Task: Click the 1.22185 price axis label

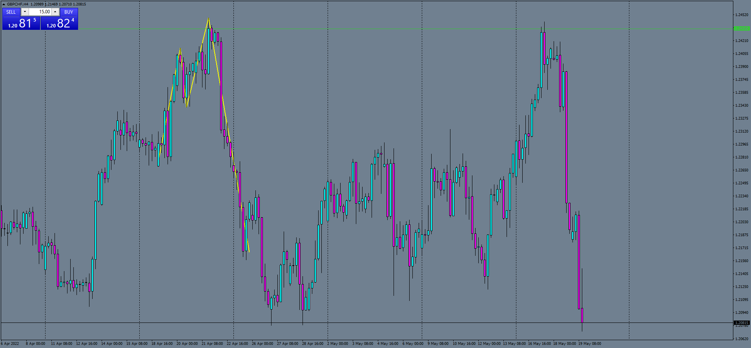Action: [x=742, y=209]
